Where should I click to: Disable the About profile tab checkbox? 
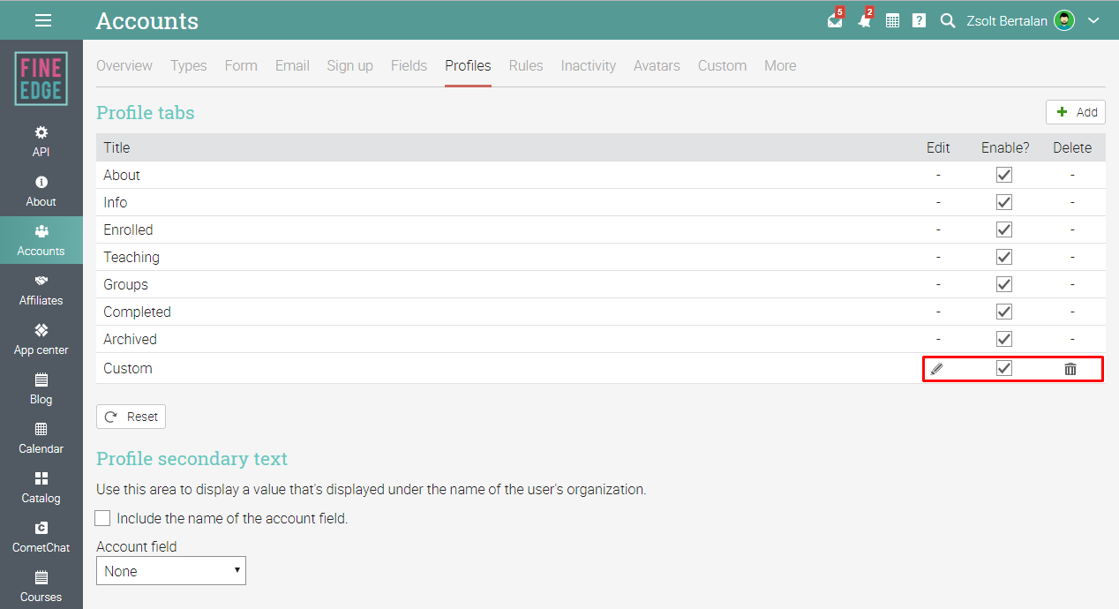(x=1004, y=175)
